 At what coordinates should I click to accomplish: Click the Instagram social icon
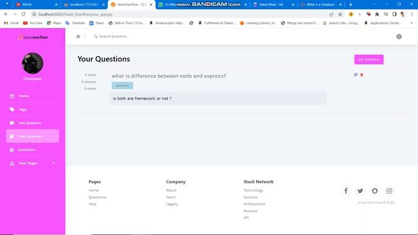coord(389,191)
